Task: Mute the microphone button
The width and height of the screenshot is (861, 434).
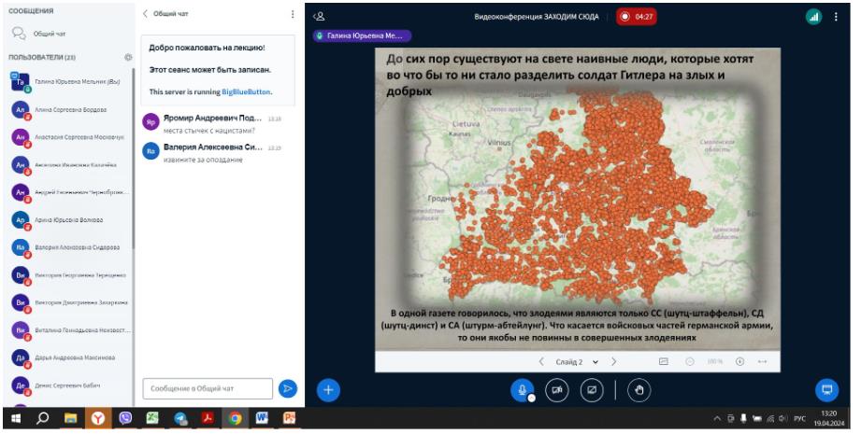Action: 523,390
